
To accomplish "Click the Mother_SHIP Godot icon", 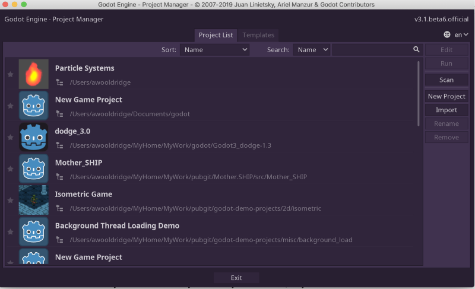I will (x=34, y=169).
